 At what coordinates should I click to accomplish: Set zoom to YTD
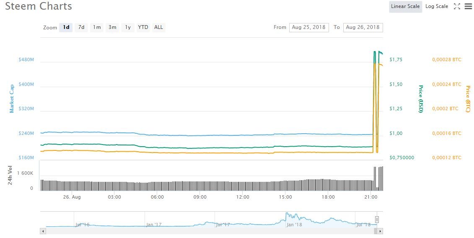pos(143,27)
